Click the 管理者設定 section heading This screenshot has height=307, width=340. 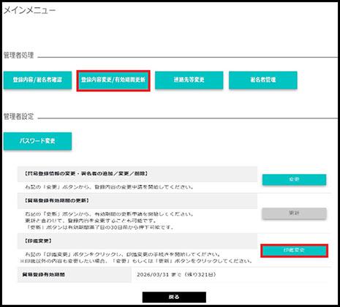pyautogui.click(x=18, y=116)
